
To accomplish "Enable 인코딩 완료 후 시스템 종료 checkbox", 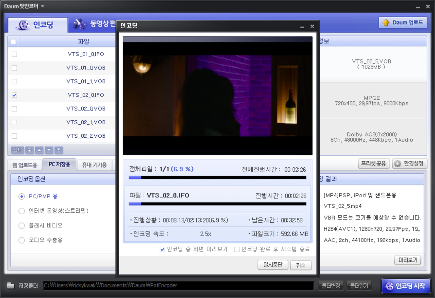I will click(x=237, y=249).
